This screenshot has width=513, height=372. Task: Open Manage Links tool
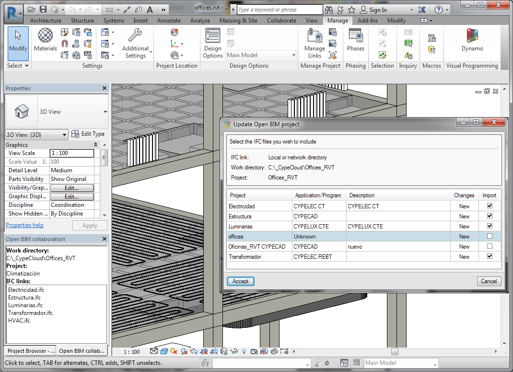315,43
